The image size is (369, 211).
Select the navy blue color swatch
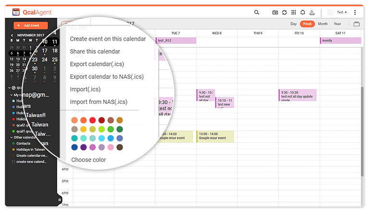click(74, 148)
